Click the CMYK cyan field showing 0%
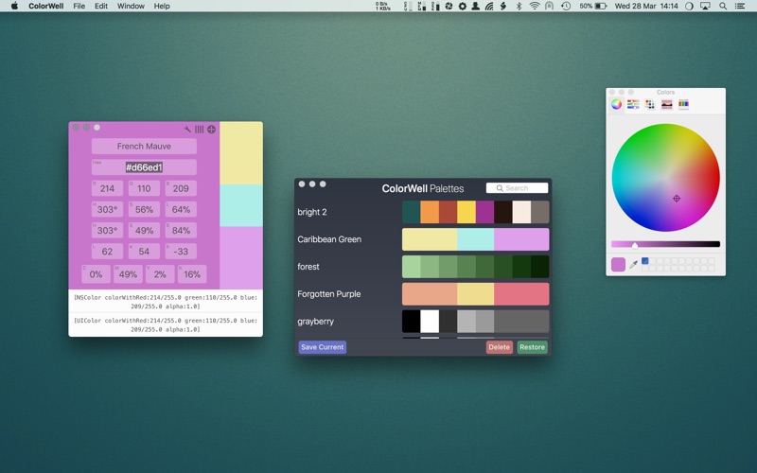757x473 pixels. [x=96, y=274]
